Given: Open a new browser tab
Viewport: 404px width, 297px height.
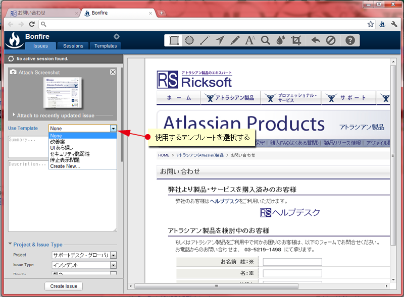Looking at the screenshot, I should (162, 13).
